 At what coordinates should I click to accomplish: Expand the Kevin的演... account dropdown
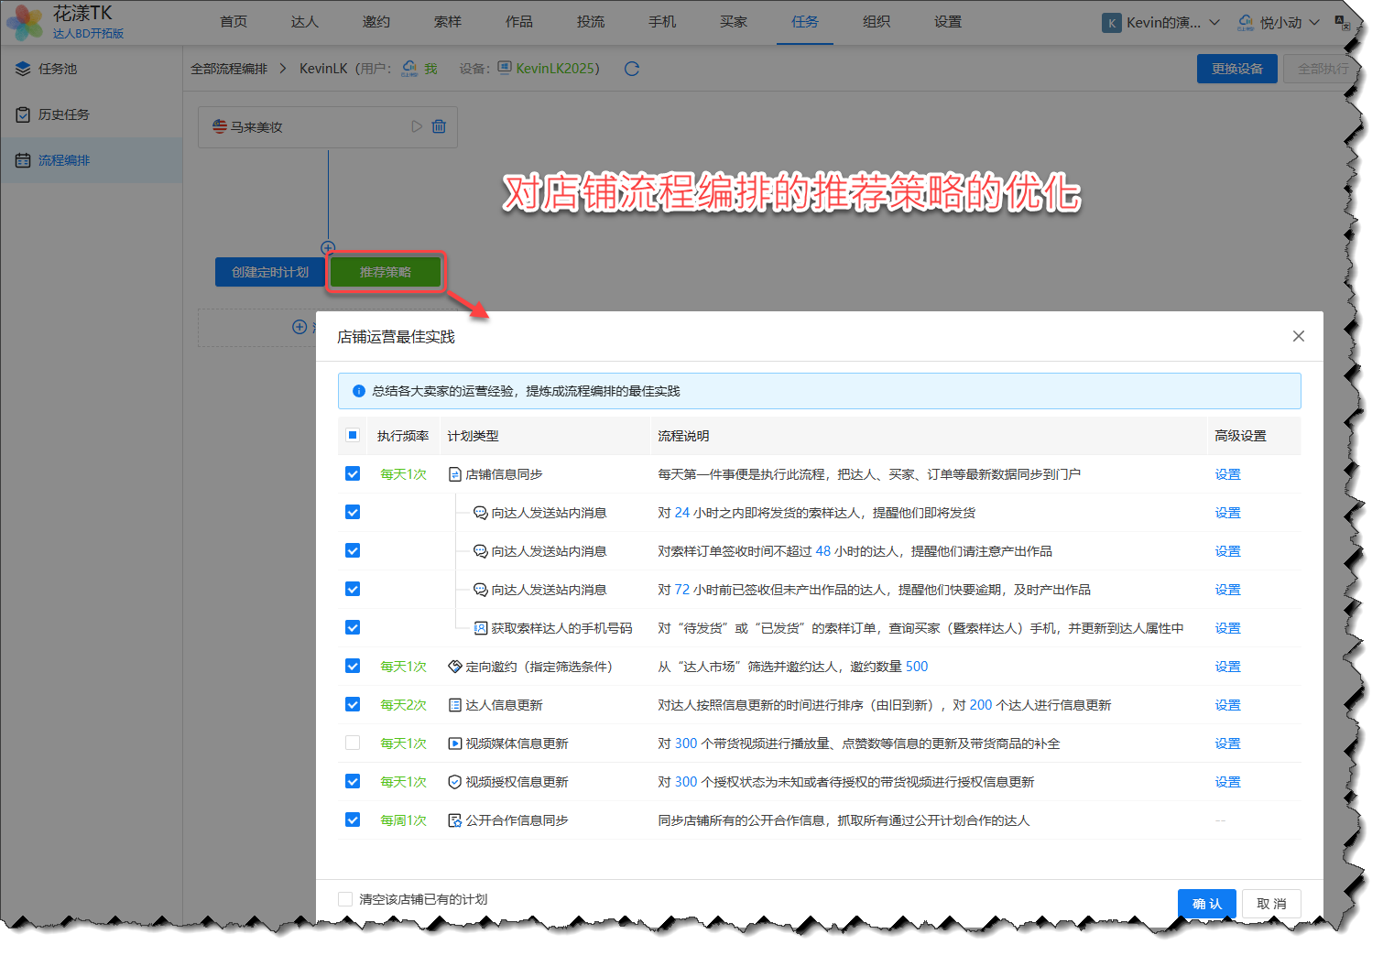click(1160, 22)
